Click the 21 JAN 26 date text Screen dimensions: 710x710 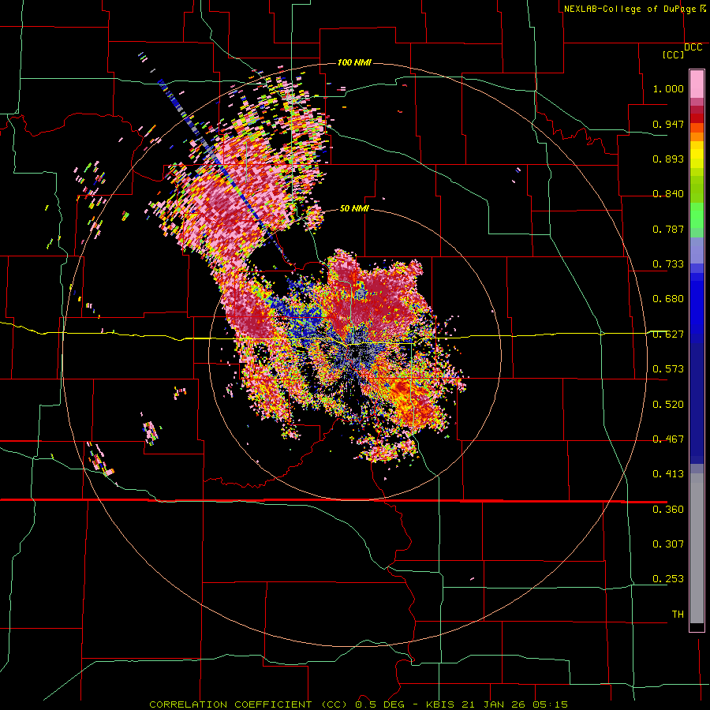pos(495,704)
